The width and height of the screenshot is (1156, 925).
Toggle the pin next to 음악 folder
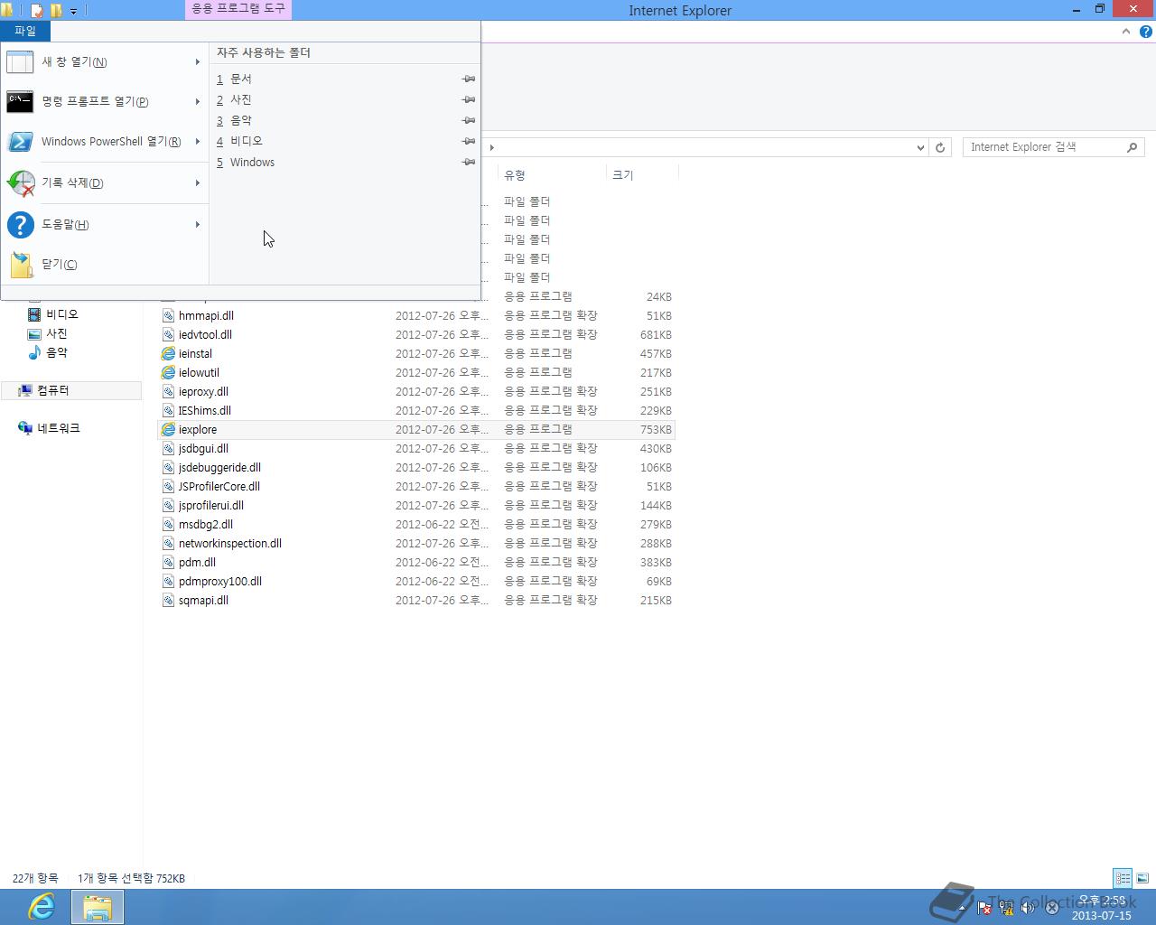(x=468, y=121)
